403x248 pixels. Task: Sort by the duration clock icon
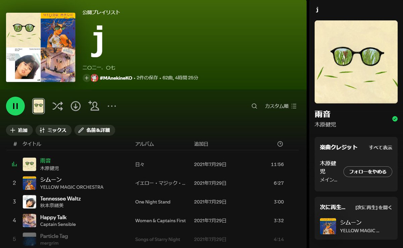(280, 144)
